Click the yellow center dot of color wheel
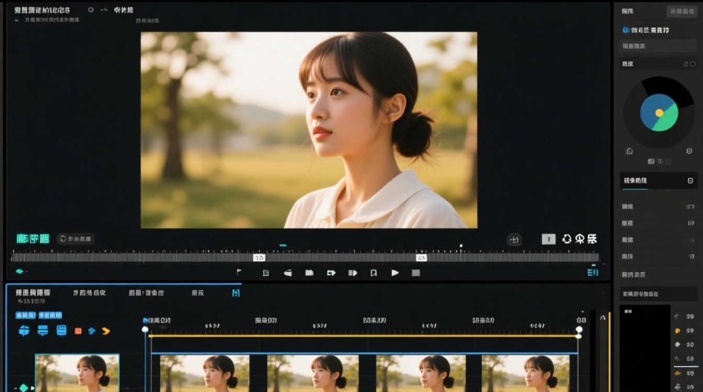This screenshot has height=392, width=703. pos(659,113)
